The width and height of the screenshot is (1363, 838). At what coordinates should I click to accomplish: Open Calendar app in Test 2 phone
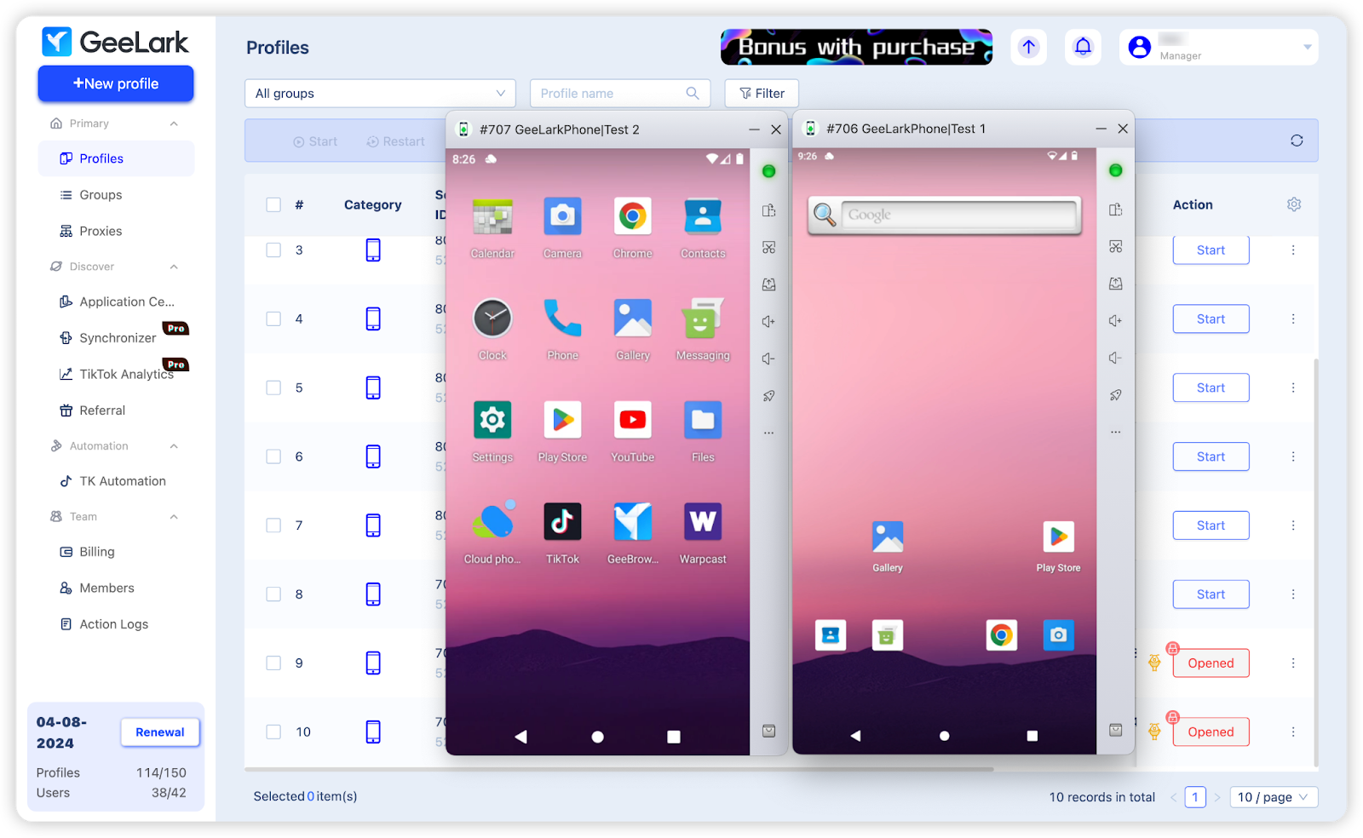(492, 216)
